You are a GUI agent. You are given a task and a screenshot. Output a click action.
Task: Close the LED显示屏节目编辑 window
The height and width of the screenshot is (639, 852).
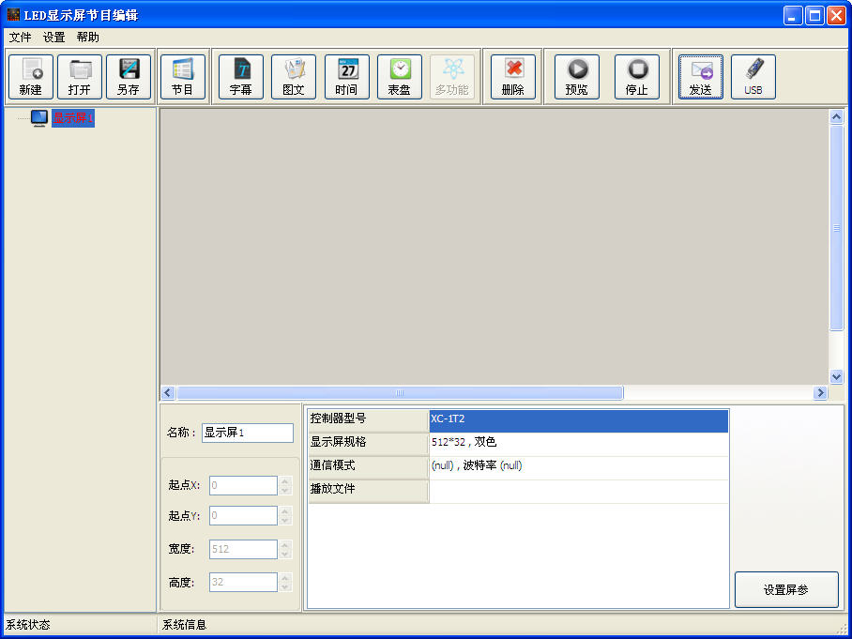click(836, 15)
